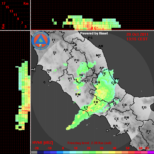Screen dimensions: 154x154
Task: Click the FG city label
Action: click(x=144, y=107)
